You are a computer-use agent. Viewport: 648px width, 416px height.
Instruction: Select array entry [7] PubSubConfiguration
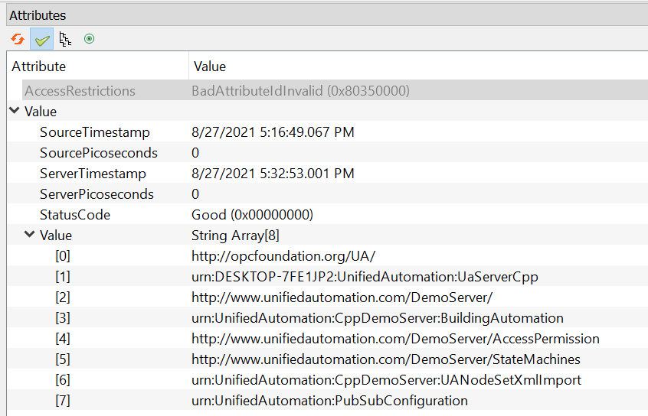tap(327, 400)
